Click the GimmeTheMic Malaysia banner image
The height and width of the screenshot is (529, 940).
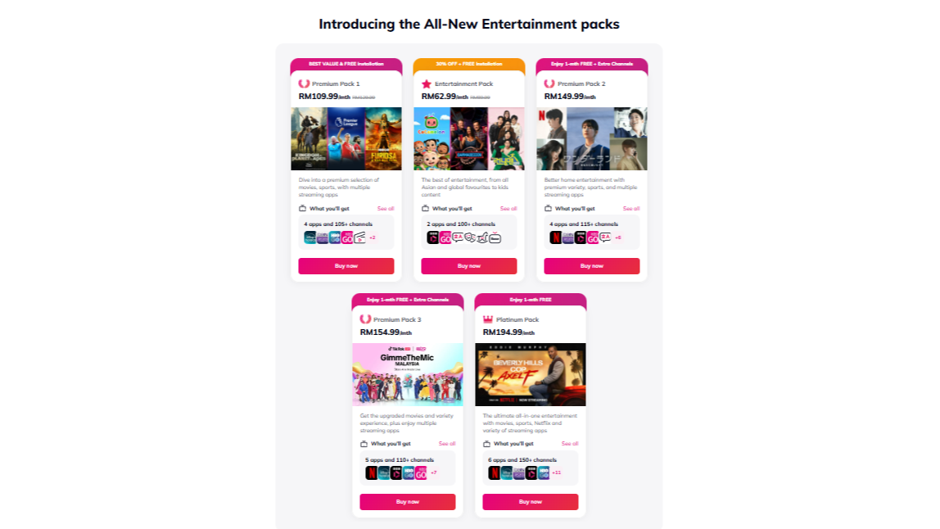click(408, 375)
